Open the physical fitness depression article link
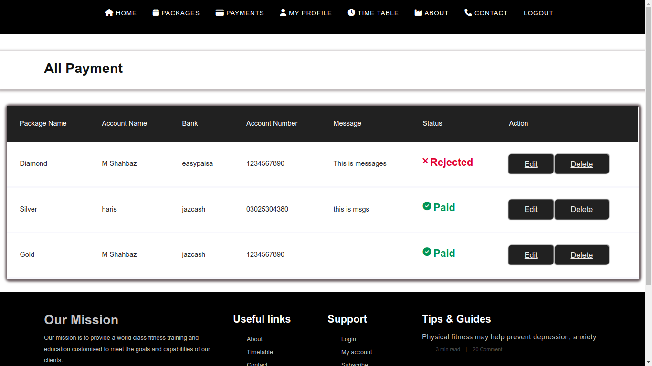This screenshot has height=366, width=652. point(509,337)
